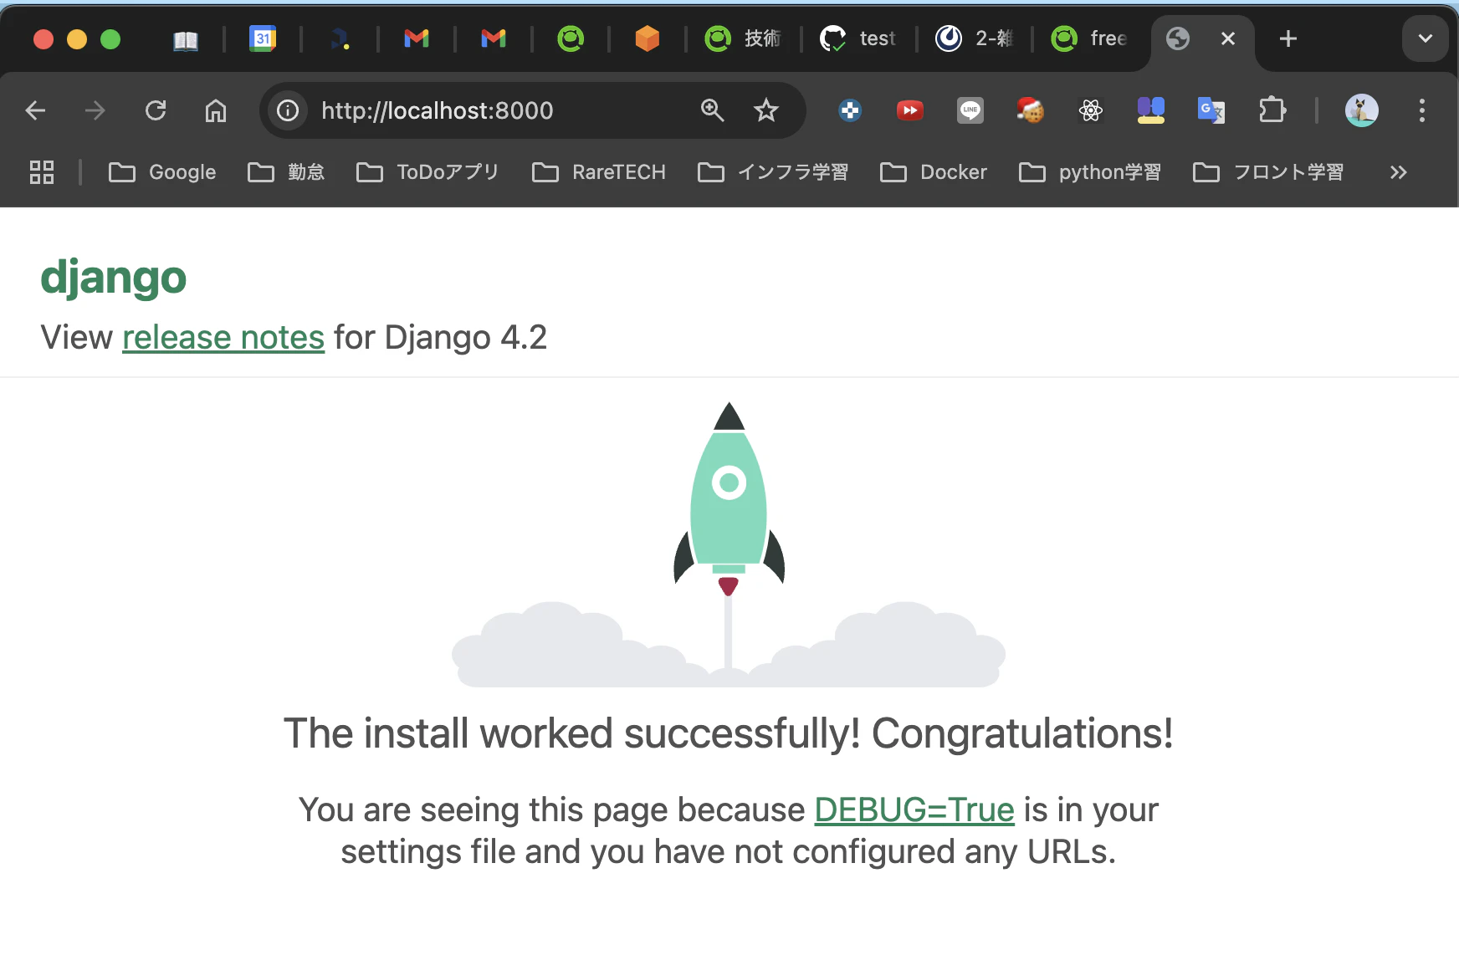Expand the RareTECH bookmarks folder
The image size is (1459, 955).
599,172
